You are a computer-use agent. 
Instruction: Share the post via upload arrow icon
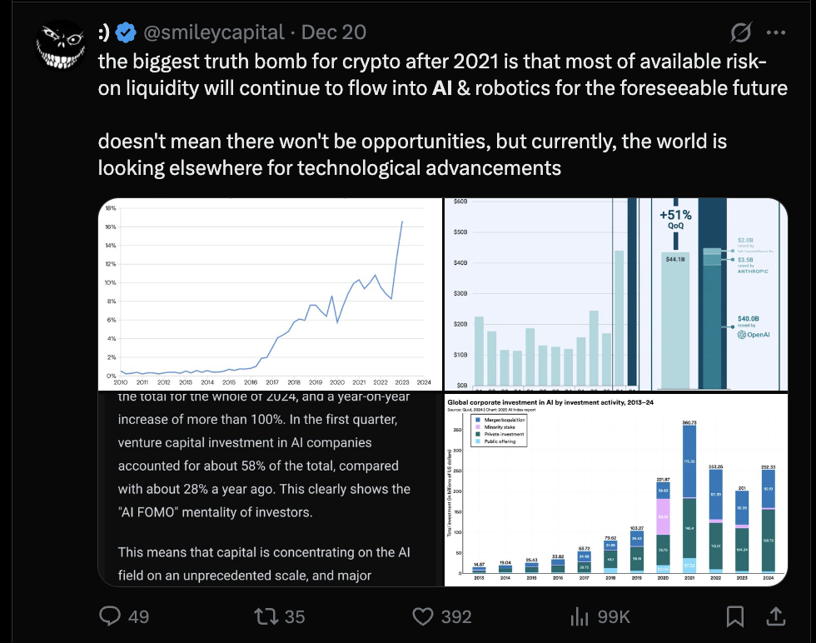pyautogui.click(x=776, y=616)
